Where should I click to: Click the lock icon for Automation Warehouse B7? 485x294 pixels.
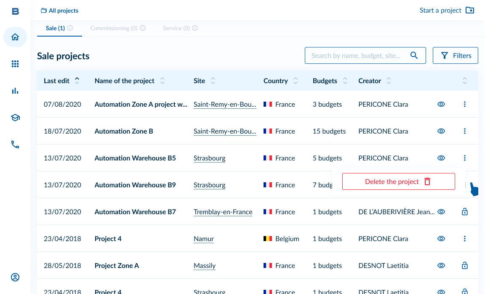coord(465,212)
